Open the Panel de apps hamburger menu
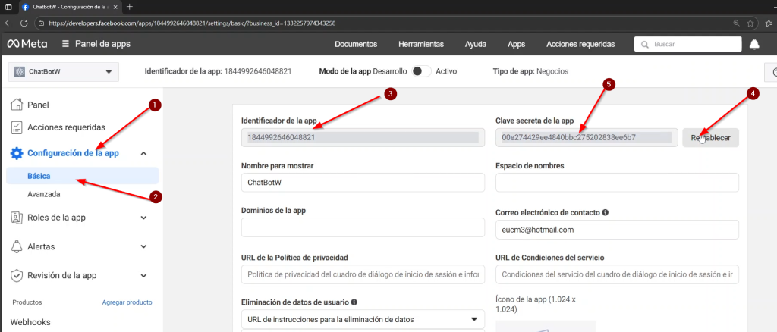This screenshot has width=777, height=332. [x=65, y=44]
